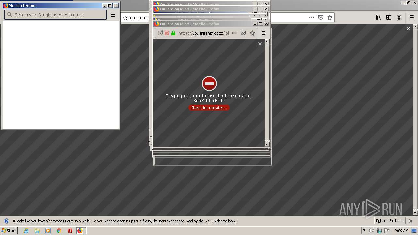The image size is (418, 235).
Task: Minimize the small Mozilla Firefox window
Action: [104, 6]
